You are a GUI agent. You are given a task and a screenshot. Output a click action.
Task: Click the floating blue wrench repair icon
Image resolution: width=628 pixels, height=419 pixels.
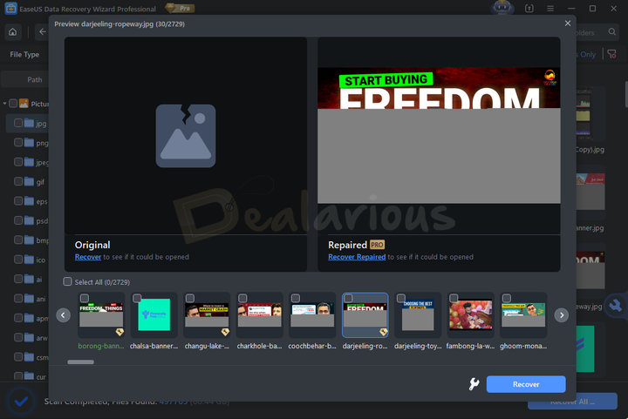(x=615, y=306)
